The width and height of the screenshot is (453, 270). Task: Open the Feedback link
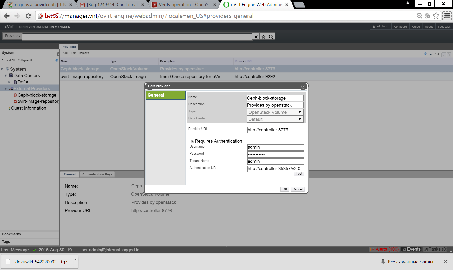[444, 27]
